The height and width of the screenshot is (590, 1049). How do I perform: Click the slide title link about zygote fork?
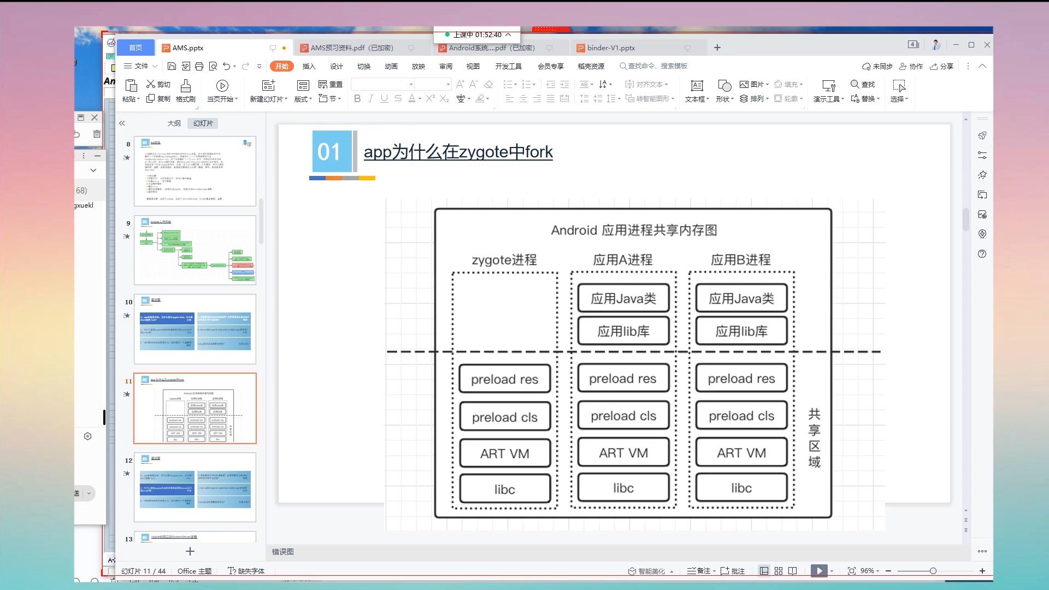point(458,152)
